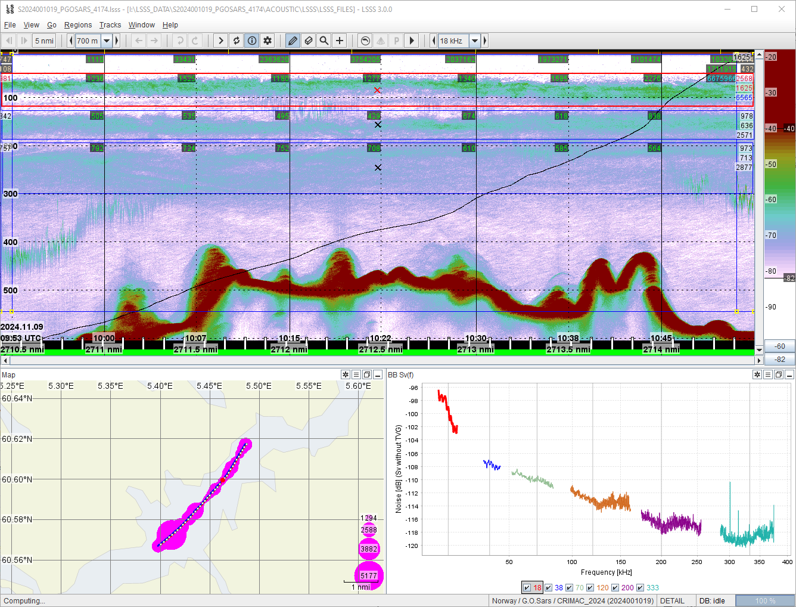Screen dimensions: 796x607
Task: Click the refresh arrows toolbar icon
Action: coord(237,41)
